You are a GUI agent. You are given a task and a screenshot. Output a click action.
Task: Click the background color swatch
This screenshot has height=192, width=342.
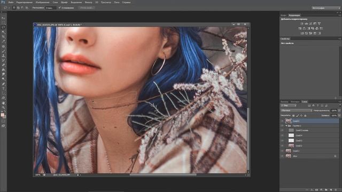click(x=4, y=117)
